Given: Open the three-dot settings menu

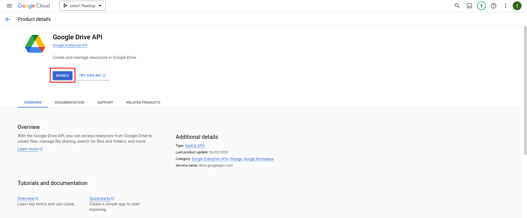Looking at the screenshot, I should pyautogui.click(x=505, y=6).
